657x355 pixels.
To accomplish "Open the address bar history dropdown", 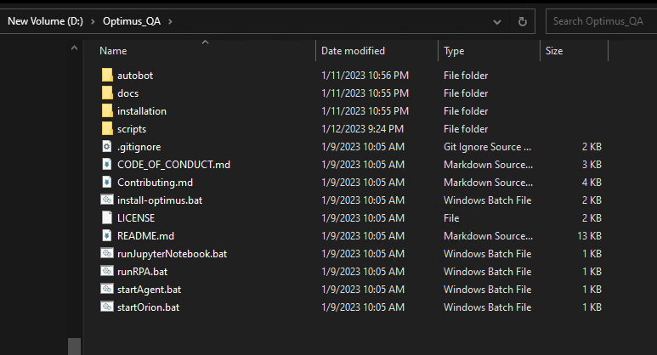I will pos(497,22).
